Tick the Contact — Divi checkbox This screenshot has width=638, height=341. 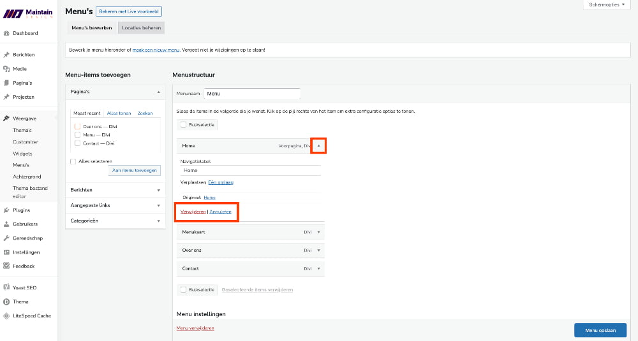tap(77, 143)
